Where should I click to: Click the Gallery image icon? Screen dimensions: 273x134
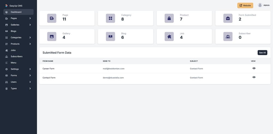52,36
